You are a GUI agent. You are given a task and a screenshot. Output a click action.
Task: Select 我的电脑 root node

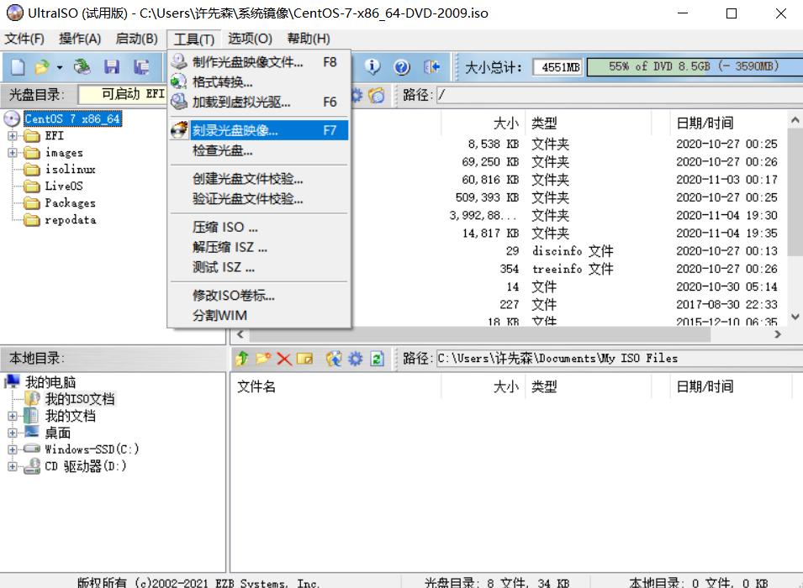pyautogui.click(x=50, y=382)
